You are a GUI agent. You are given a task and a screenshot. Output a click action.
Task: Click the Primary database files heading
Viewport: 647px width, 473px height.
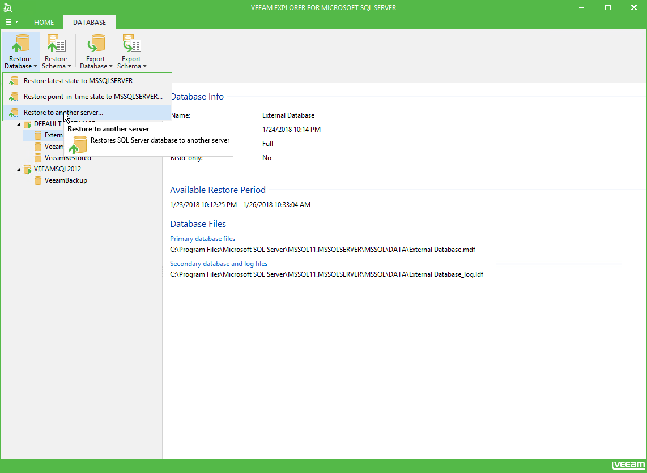tap(203, 239)
